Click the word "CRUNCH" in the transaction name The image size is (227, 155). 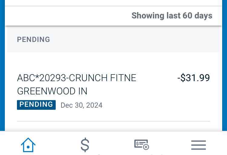coord(88,78)
